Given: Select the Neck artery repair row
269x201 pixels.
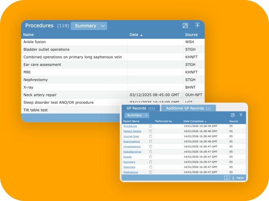Looking at the screenshot, I should pyautogui.click(x=113, y=95).
